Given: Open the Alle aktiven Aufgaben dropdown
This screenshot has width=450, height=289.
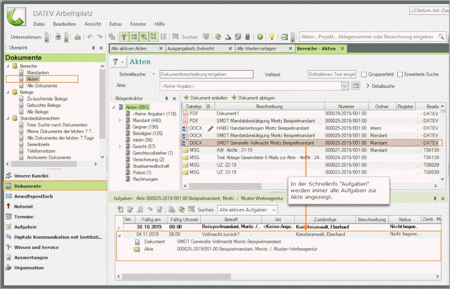Looking at the screenshot, I should pos(274,210).
